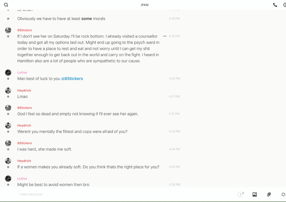Click 8Stickers avatar above the 4:31 PM message
Screen dimensions: 286x202
[x=8, y=108]
